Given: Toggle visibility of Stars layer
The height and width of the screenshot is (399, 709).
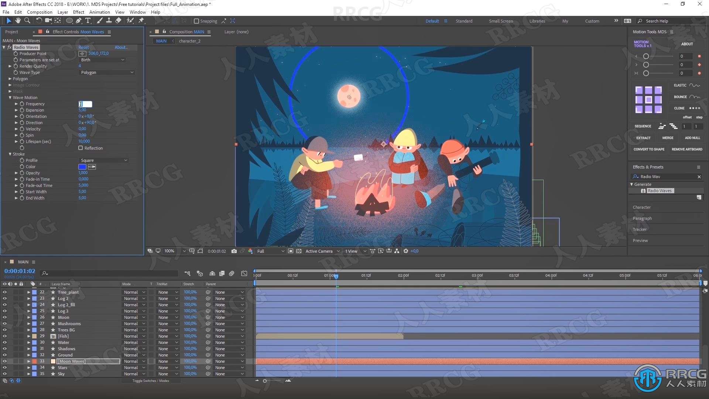Looking at the screenshot, I should pos(4,368).
